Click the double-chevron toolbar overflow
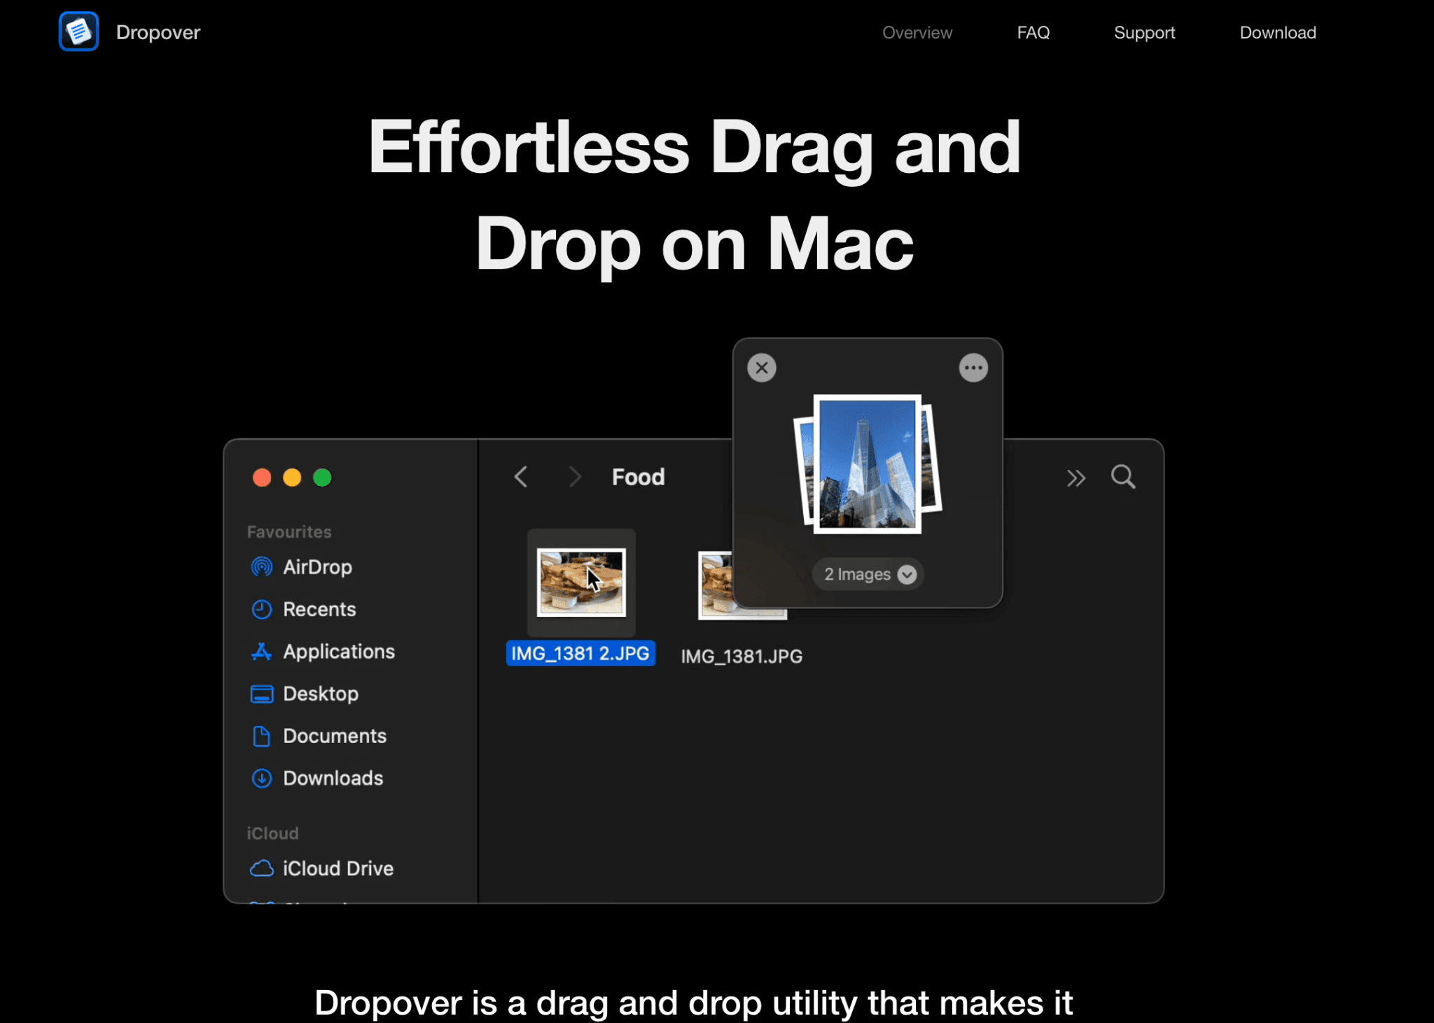This screenshot has width=1434, height=1023. (1076, 477)
